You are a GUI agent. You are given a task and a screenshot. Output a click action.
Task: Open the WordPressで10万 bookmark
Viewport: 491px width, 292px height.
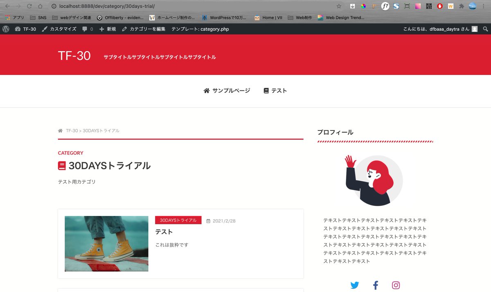224,18
